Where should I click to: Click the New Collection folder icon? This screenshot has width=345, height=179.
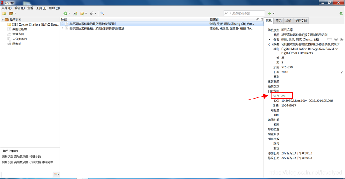(x=4, y=13)
